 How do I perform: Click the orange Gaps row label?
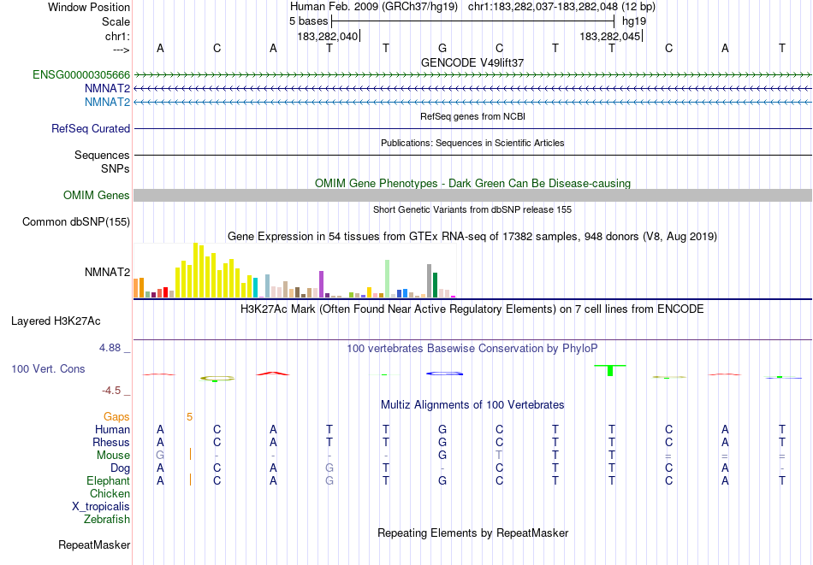click(x=116, y=417)
